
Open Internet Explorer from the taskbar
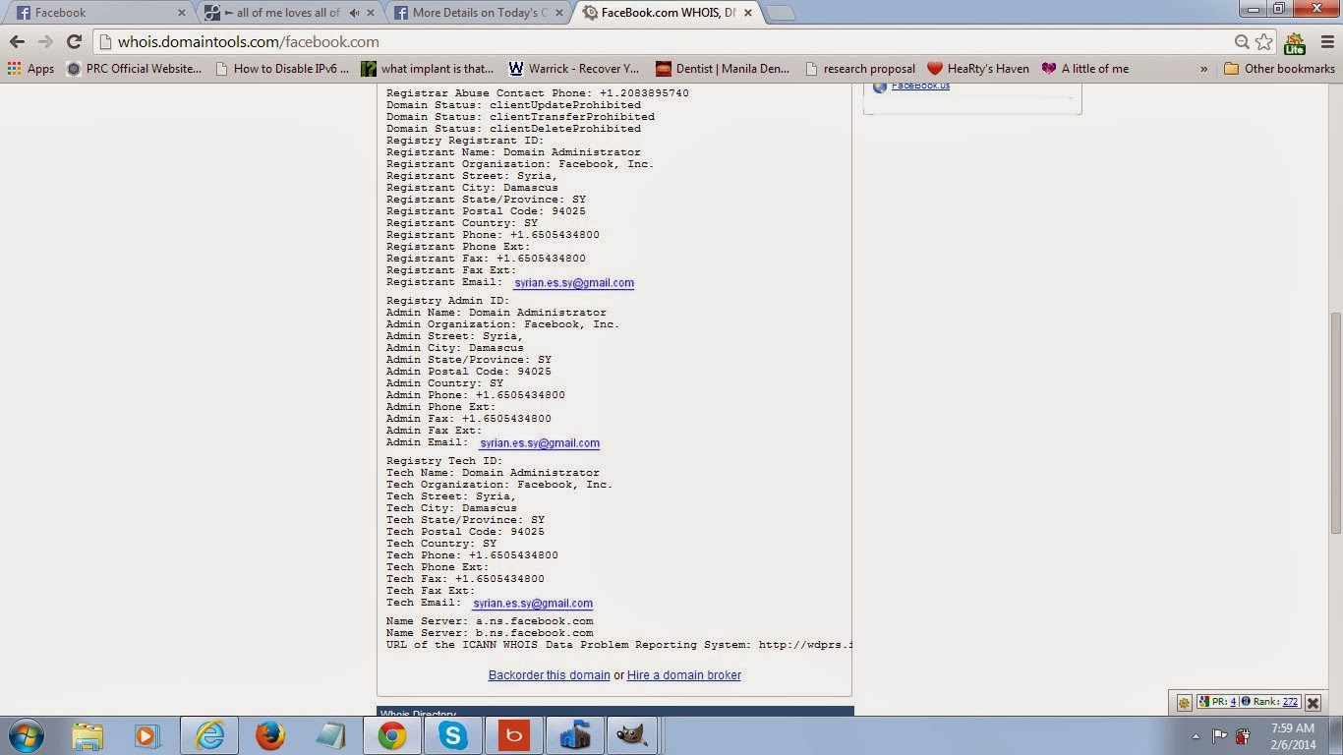pyautogui.click(x=209, y=735)
